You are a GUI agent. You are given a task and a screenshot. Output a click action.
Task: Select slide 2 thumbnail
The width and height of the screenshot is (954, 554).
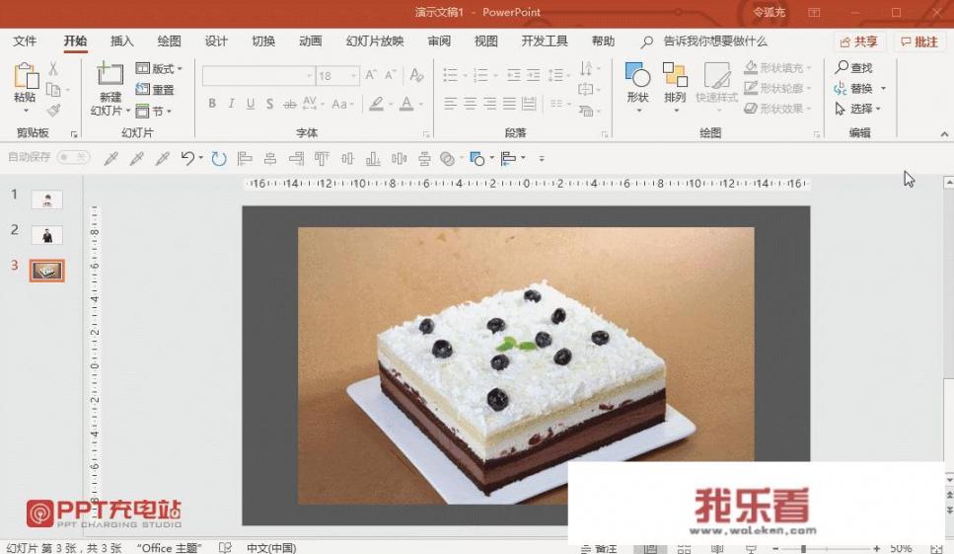click(46, 235)
